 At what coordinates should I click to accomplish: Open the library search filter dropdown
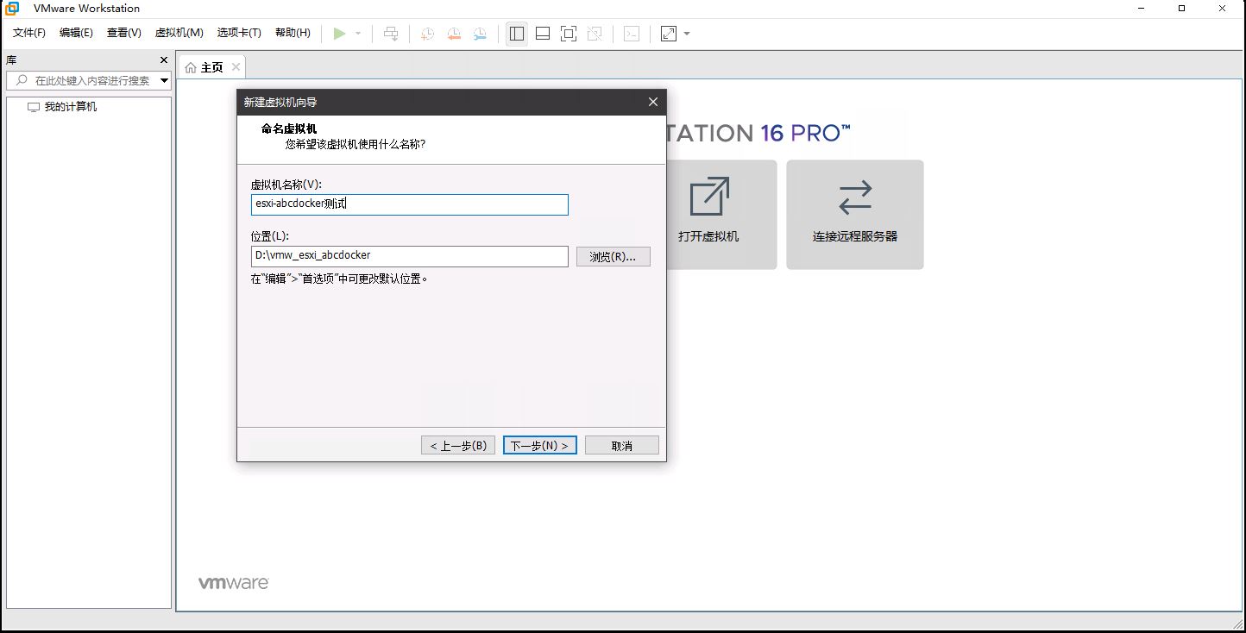coord(164,80)
